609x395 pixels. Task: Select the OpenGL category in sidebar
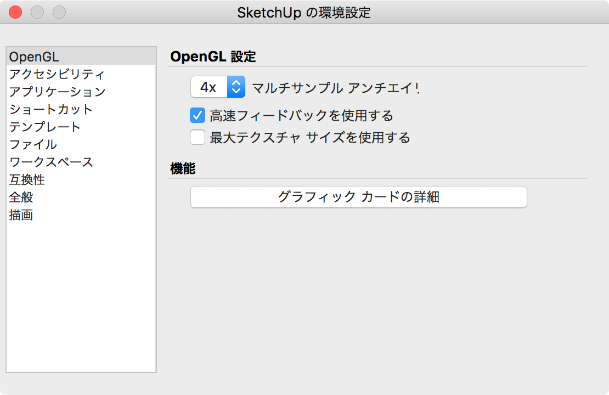(x=81, y=57)
